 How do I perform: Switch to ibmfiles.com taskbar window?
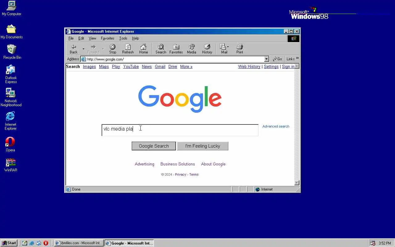pyautogui.click(x=79, y=243)
